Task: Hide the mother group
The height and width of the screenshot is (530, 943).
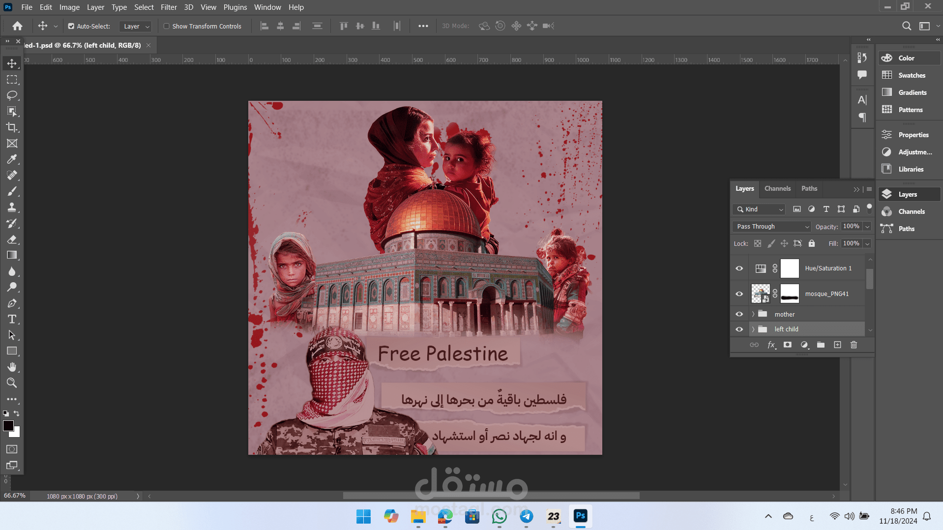Action: click(x=739, y=314)
